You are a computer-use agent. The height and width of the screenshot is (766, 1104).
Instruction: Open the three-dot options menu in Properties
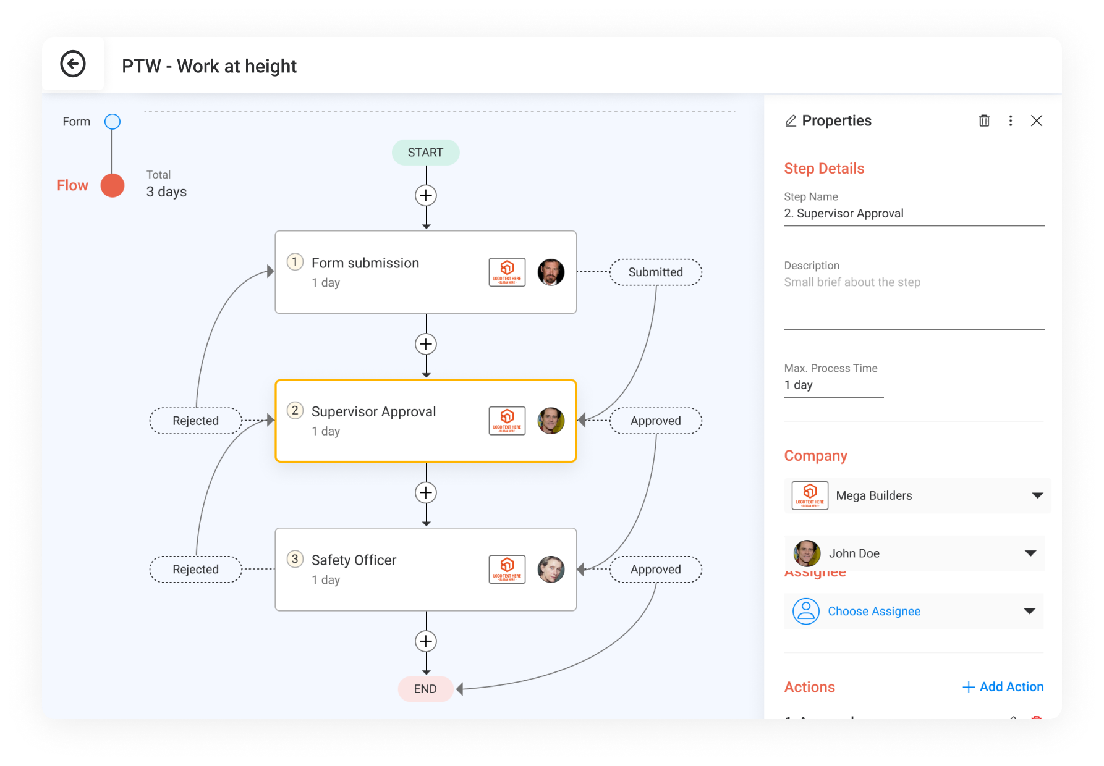point(1011,120)
